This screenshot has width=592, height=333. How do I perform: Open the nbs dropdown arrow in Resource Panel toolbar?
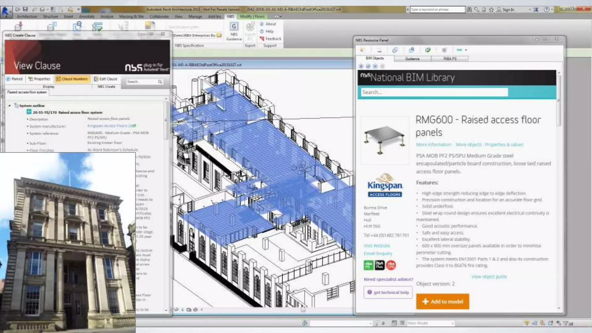pos(466,50)
